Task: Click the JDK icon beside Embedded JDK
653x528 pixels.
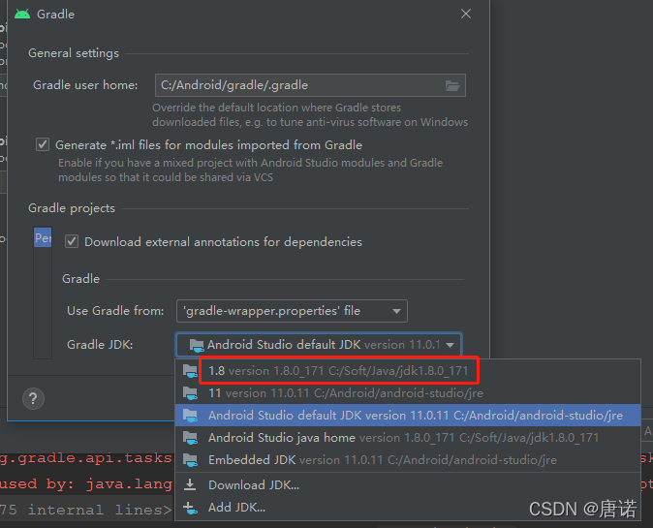Action: (190, 460)
